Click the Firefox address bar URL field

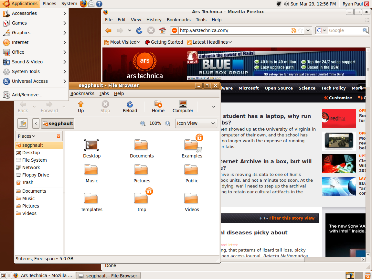pos(234,30)
